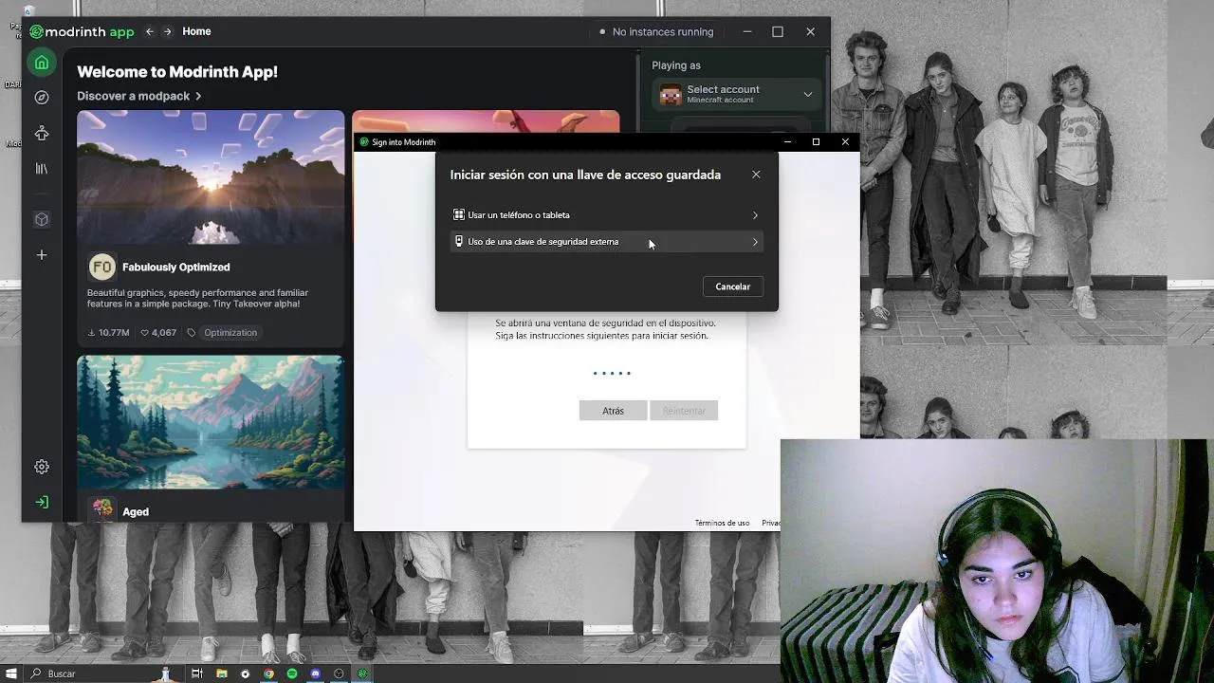Expand the phone or tablet option chevron
The image size is (1214, 683).
pyautogui.click(x=755, y=215)
